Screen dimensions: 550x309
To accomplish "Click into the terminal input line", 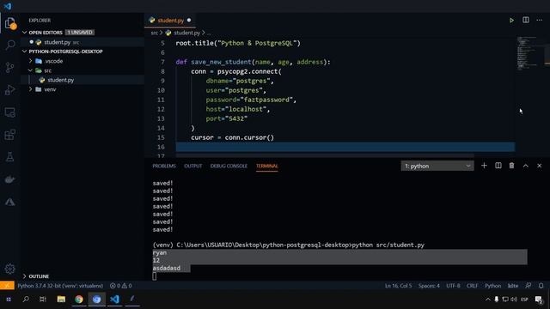I will tap(155, 276).
